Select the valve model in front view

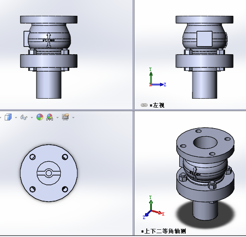49,57
